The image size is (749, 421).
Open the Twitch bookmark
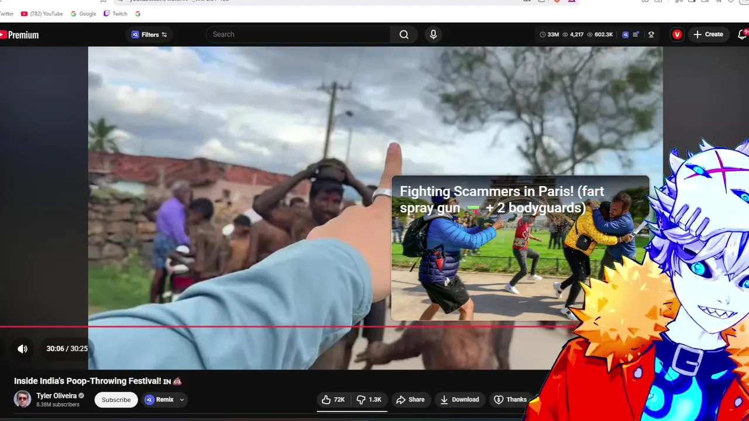click(115, 13)
